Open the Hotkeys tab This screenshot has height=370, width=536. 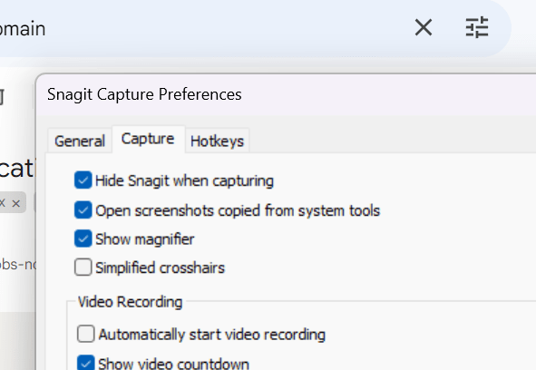(x=217, y=141)
